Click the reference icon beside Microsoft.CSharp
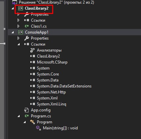 pyautogui.click(x=33, y=62)
